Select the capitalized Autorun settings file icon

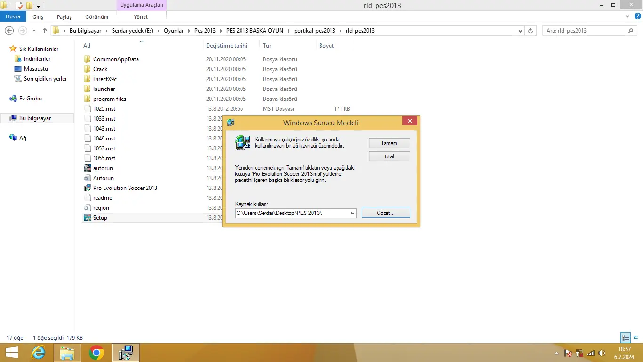[87, 178]
